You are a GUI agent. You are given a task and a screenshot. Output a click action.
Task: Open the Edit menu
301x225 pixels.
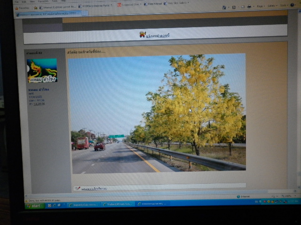(24, 2)
